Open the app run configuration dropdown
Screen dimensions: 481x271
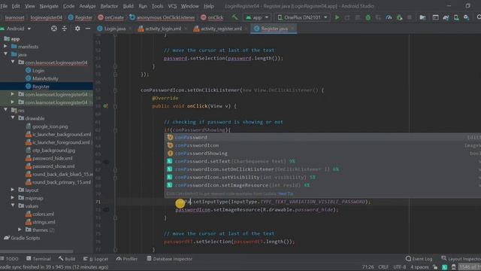click(x=257, y=17)
